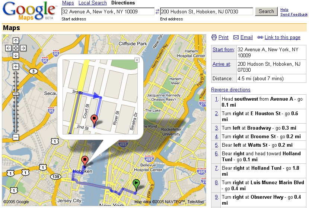
Task: Click the Google Maps logo
Action: click(29, 11)
